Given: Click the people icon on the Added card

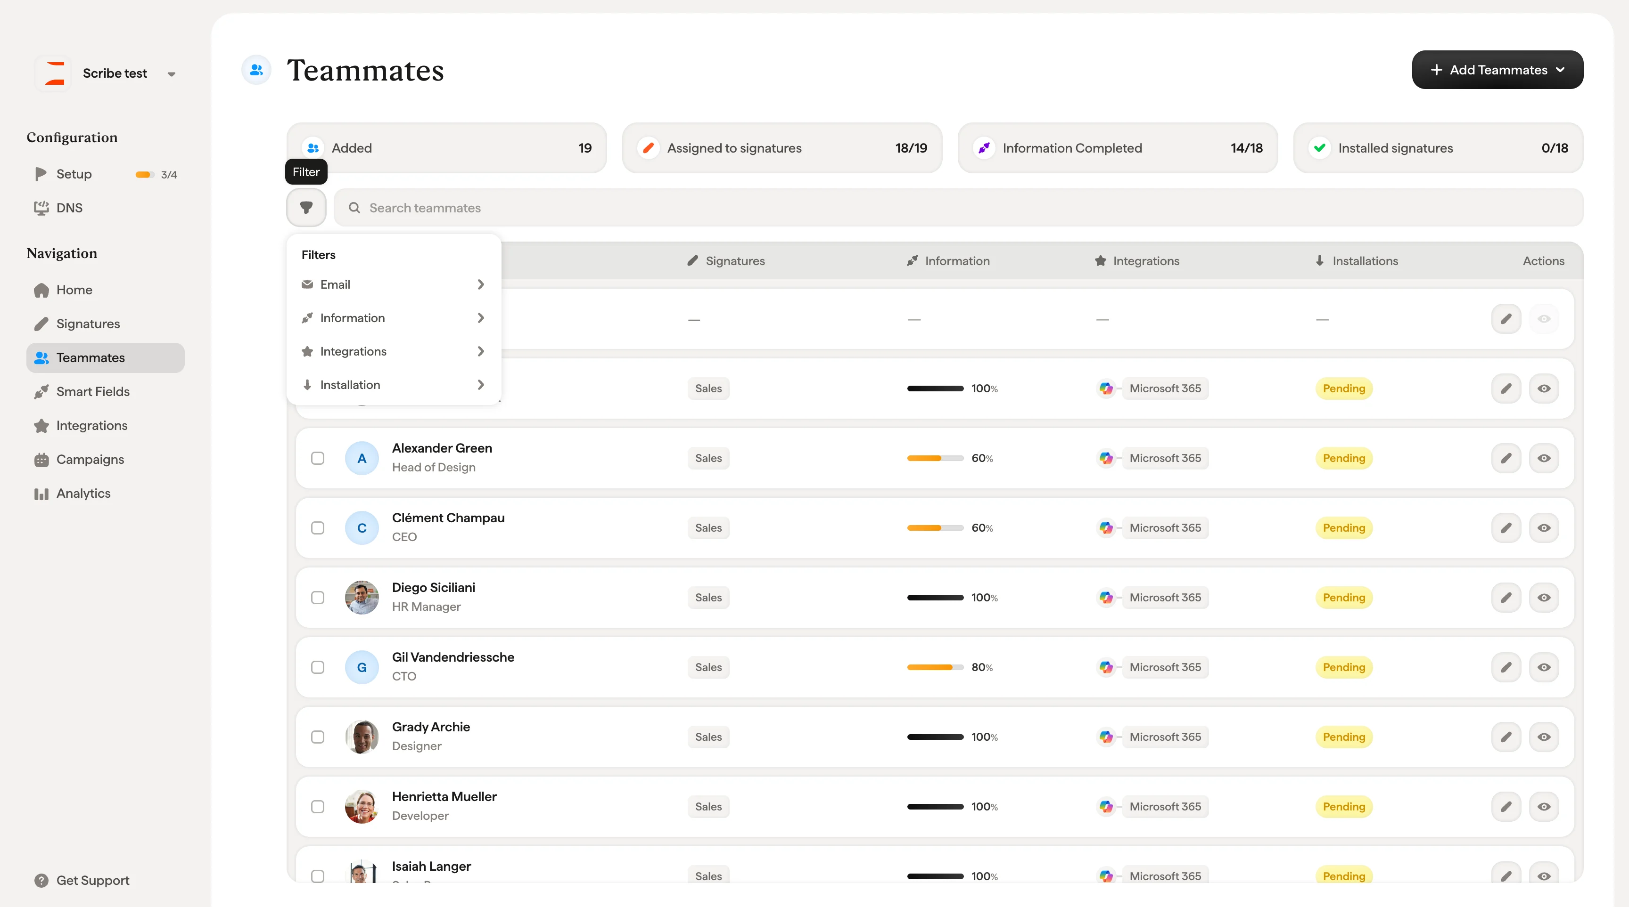Looking at the screenshot, I should coord(313,148).
